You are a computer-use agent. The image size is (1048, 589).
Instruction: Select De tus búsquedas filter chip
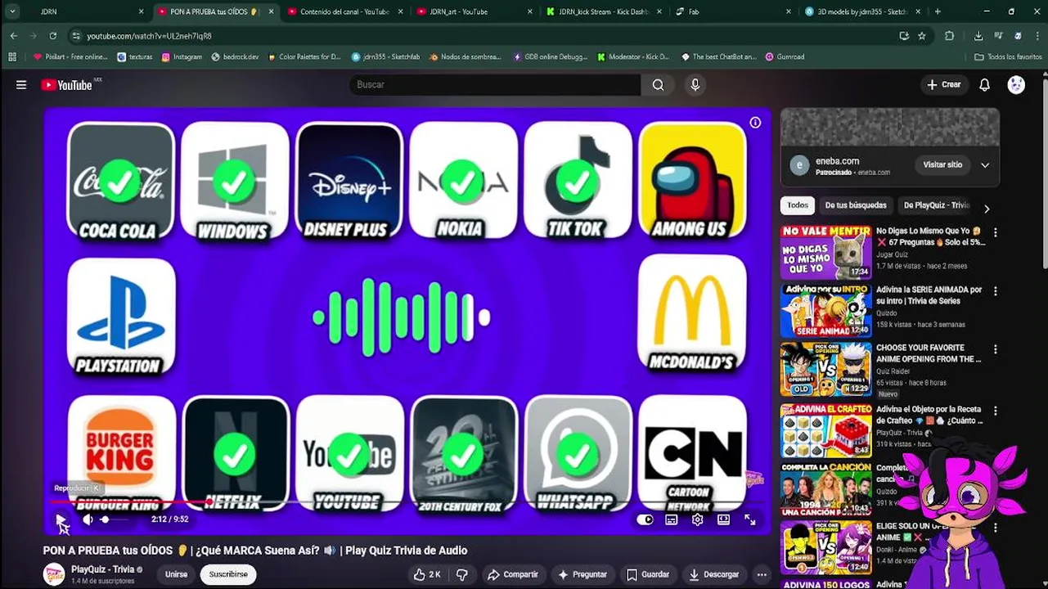point(856,205)
